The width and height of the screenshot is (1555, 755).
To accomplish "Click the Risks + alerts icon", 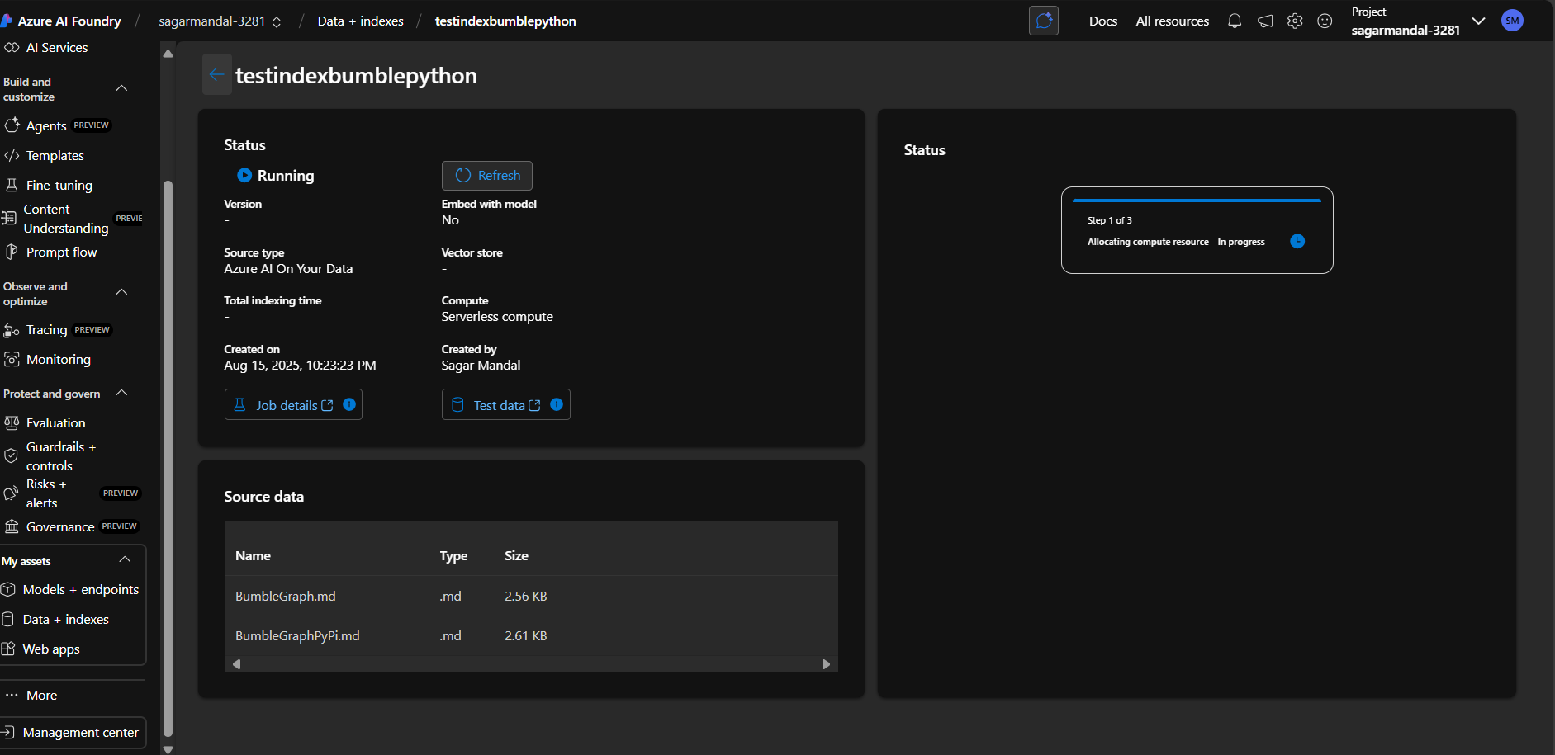I will 12,493.
